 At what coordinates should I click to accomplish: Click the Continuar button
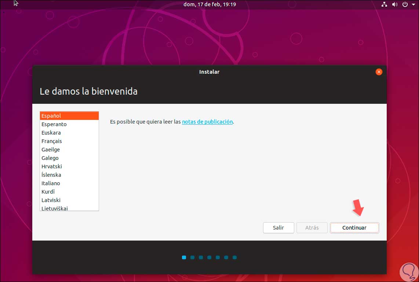tap(354, 228)
